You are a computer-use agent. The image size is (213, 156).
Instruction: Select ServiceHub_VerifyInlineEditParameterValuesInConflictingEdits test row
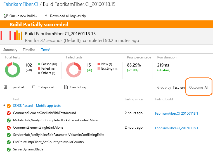106,135
